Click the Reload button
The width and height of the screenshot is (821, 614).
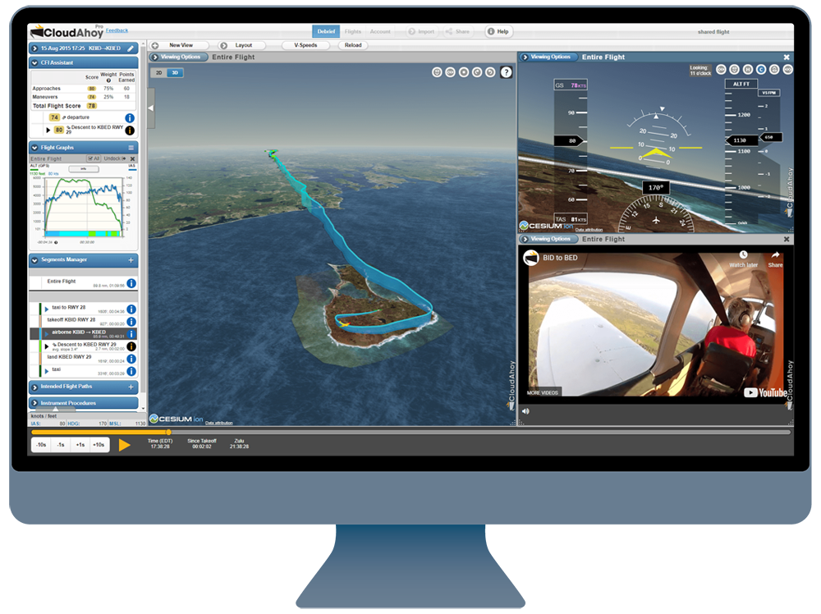(x=353, y=45)
